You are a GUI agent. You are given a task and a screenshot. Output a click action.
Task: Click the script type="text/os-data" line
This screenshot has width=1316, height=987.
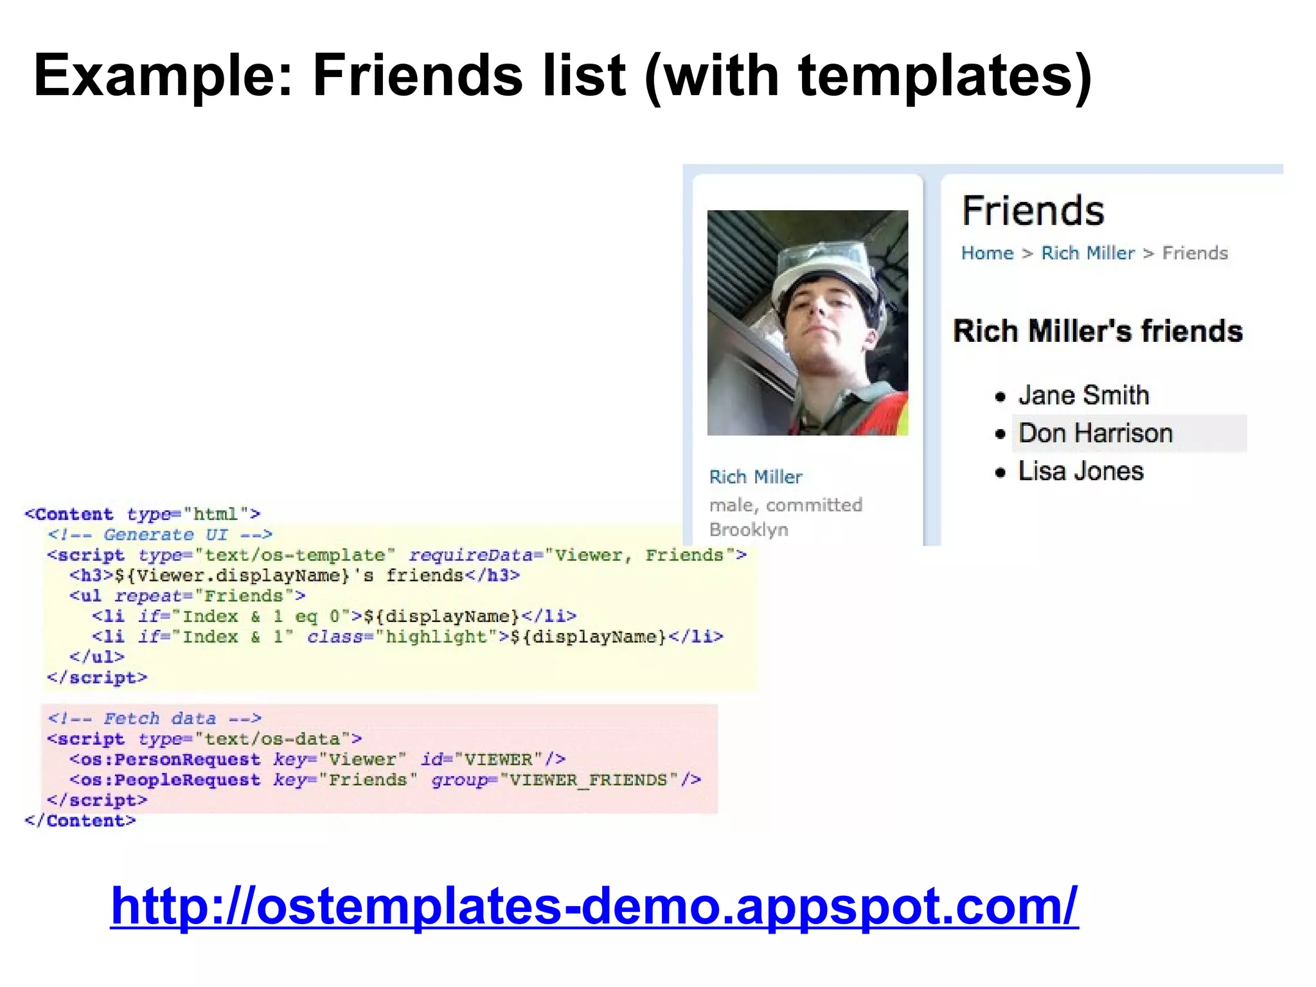(204, 739)
